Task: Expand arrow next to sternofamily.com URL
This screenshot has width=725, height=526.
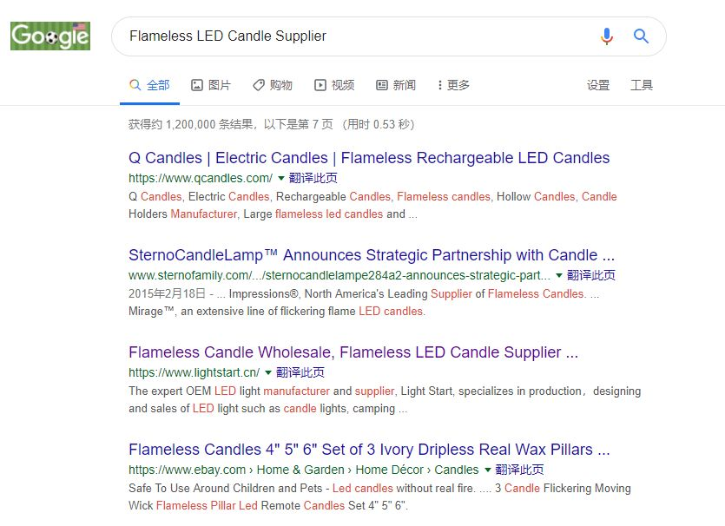Action: [x=559, y=275]
